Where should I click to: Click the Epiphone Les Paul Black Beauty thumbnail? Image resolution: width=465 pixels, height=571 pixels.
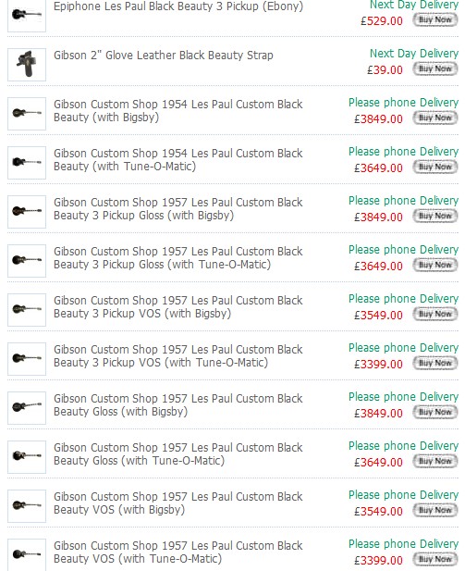[27, 16]
